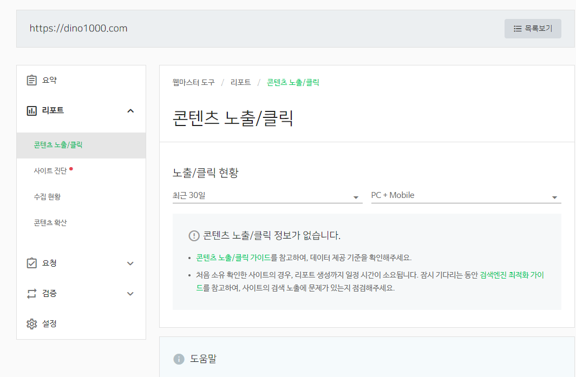This screenshot has height=377, width=576.
Task: Open 설정 via the gear icon
Action: pos(31,323)
